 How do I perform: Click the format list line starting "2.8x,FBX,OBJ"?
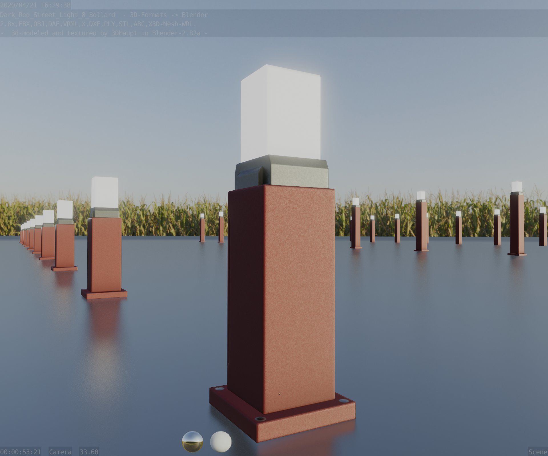click(98, 24)
